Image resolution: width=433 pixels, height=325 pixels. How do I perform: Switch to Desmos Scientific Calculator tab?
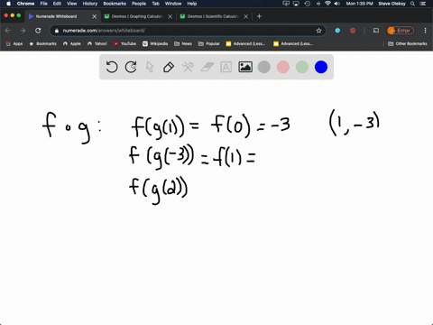[213, 16]
